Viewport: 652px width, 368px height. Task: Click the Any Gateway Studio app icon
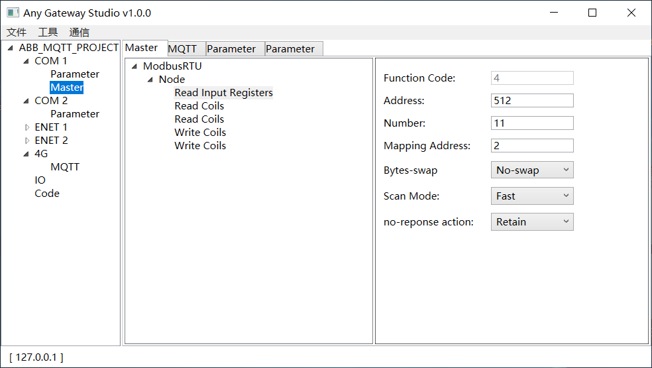pos(13,13)
